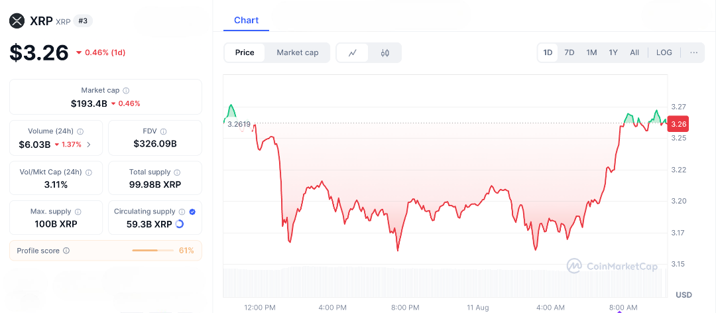Expand Volume 24h details arrow
Screen dimensions: 716x313
tap(89, 145)
